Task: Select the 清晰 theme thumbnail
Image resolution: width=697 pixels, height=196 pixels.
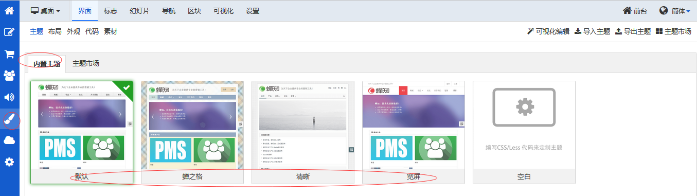Action: pyautogui.click(x=303, y=132)
